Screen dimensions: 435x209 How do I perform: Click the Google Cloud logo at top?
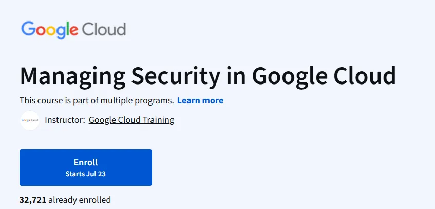click(73, 29)
